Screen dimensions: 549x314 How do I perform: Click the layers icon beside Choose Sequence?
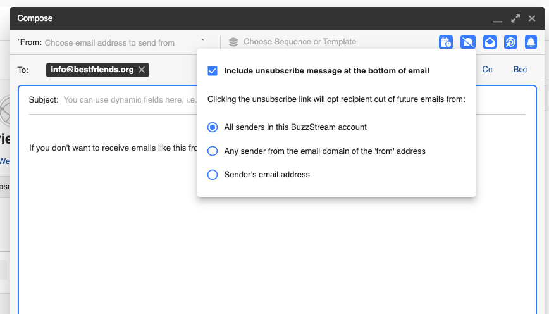tap(233, 42)
